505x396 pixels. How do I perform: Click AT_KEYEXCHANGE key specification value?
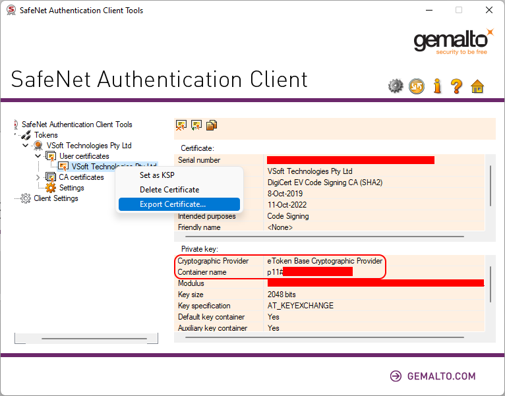(301, 306)
